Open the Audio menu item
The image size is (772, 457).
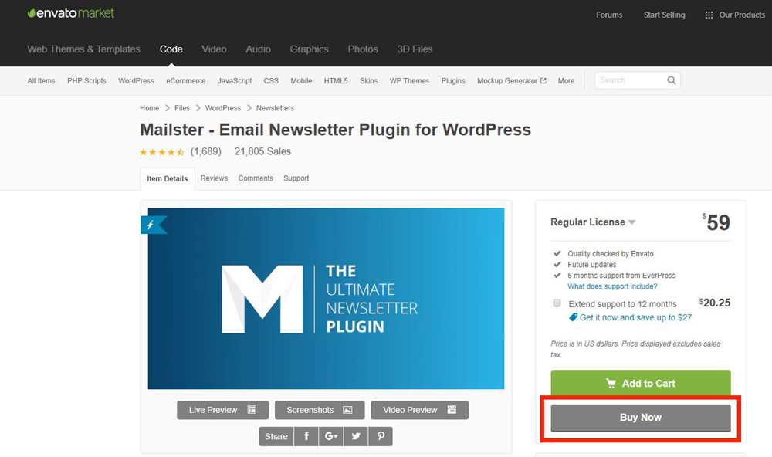(x=258, y=49)
